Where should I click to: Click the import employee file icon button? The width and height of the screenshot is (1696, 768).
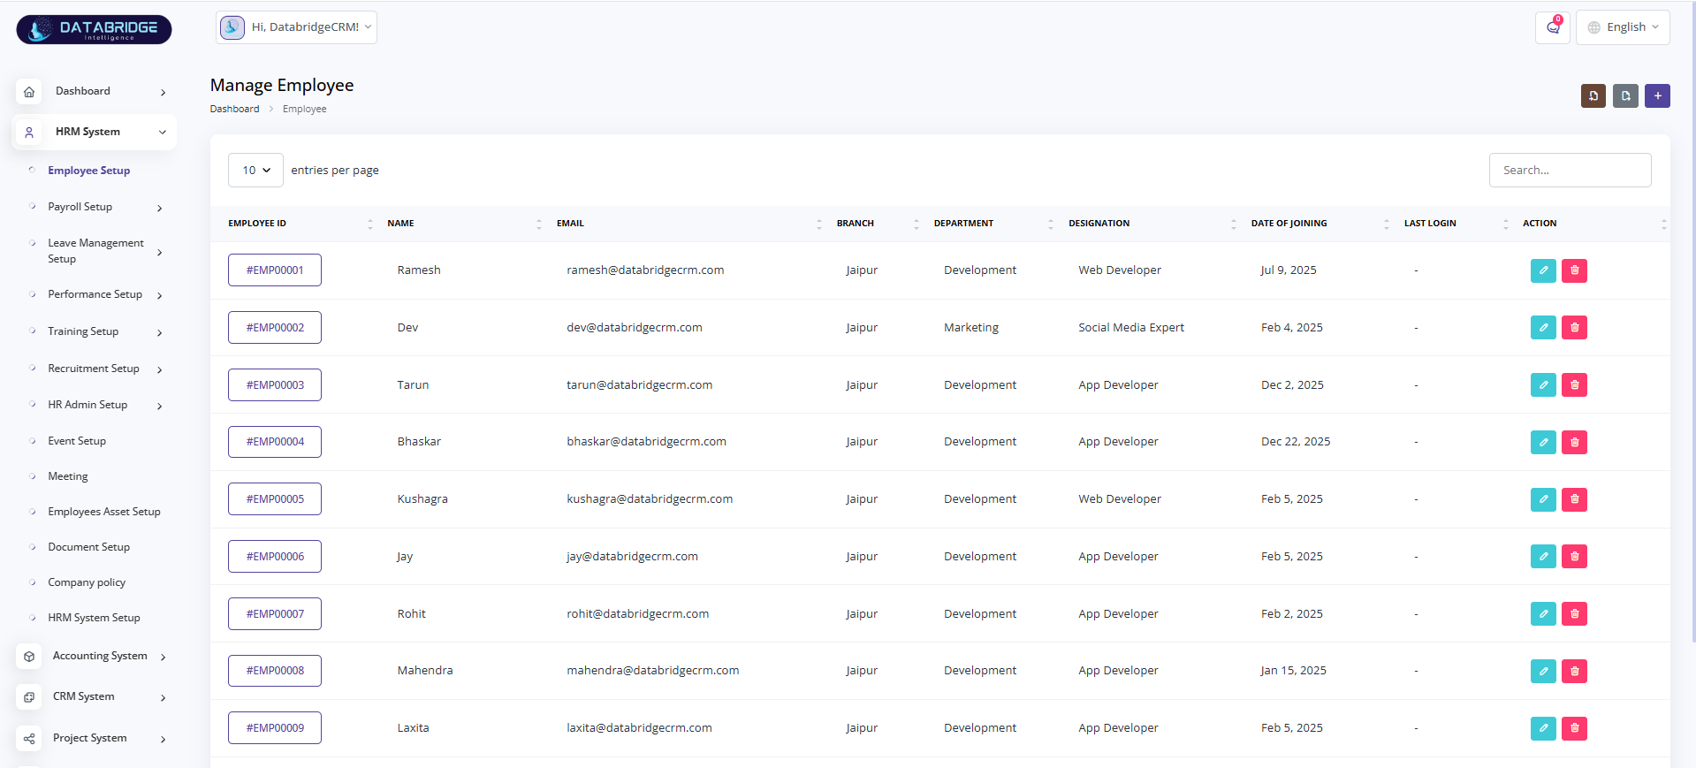tap(1593, 95)
